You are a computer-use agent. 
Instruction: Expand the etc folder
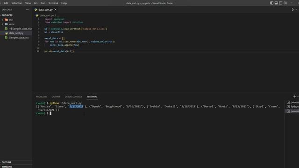pos(2,20)
